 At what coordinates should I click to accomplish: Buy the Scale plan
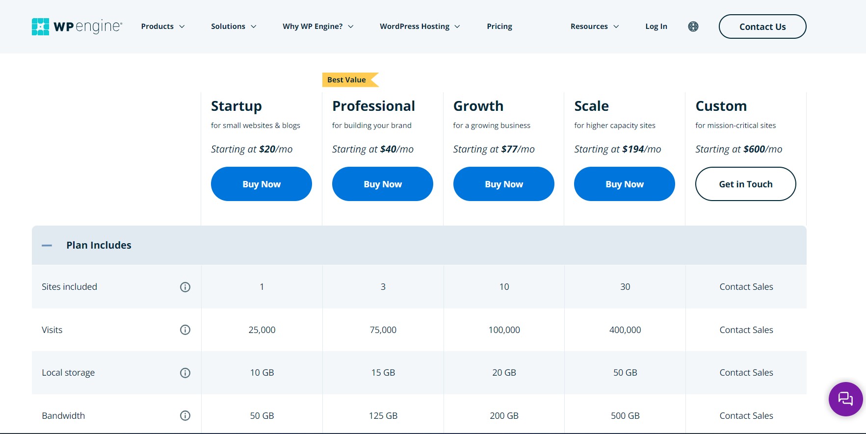coord(625,184)
